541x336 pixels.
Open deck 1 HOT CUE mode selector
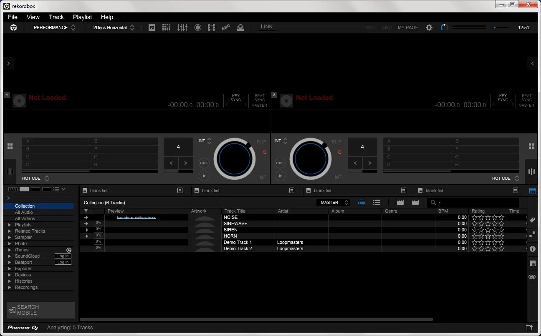[x=35, y=178]
